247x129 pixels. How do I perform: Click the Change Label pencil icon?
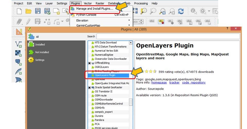[208, 22]
